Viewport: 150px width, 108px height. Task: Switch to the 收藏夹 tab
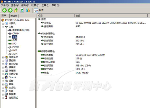coord(14,16)
